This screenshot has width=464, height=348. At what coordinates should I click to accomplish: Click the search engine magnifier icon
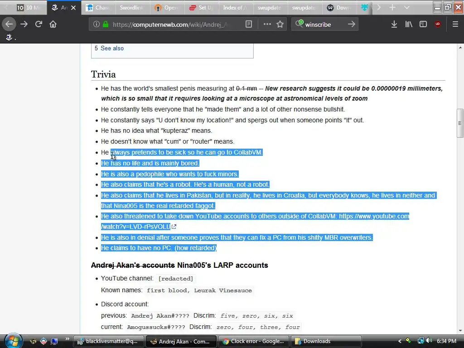click(299, 24)
